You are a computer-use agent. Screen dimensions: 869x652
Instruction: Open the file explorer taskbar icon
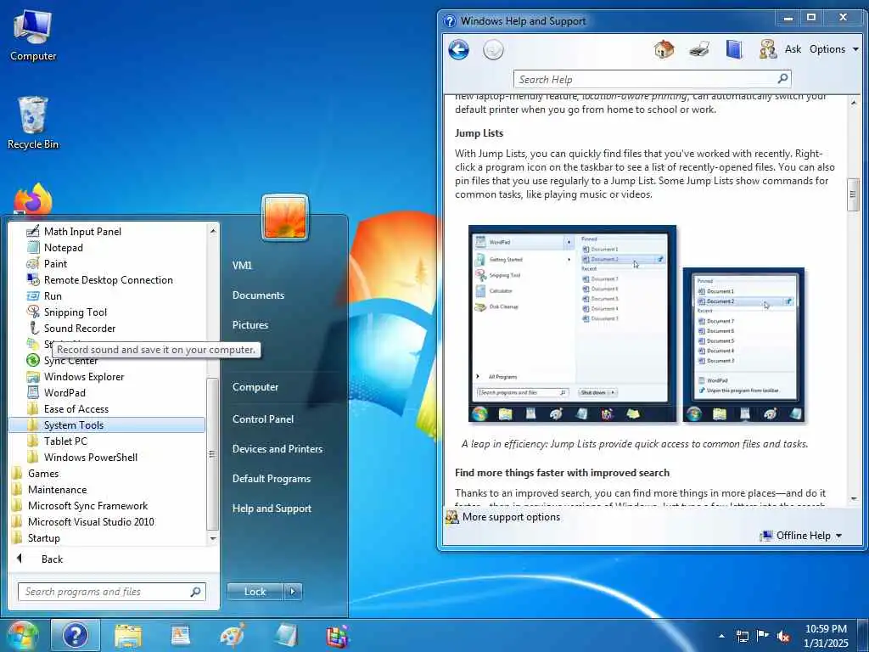[128, 635]
